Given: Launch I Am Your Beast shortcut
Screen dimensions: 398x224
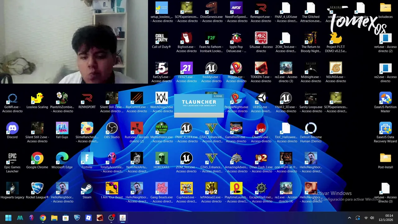Looking at the screenshot, I should click(112, 191).
